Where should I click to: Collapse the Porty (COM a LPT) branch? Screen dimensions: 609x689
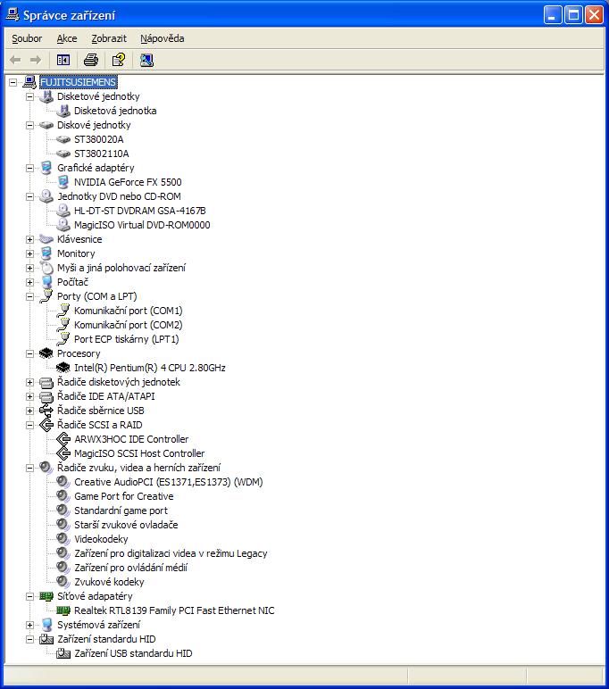(x=29, y=296)
